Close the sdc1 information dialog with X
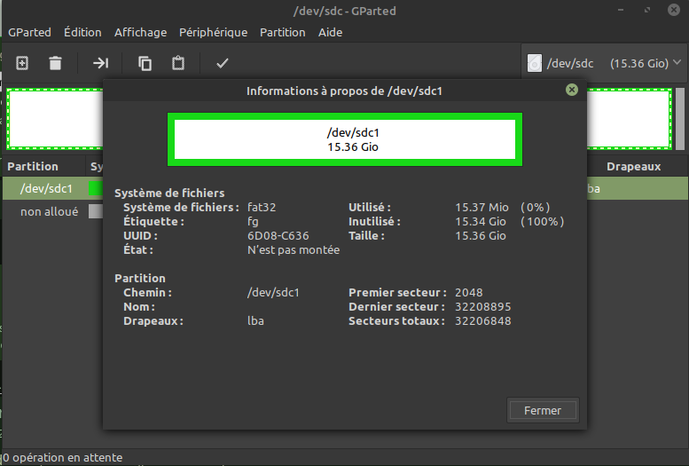 (x=572, y=90)
